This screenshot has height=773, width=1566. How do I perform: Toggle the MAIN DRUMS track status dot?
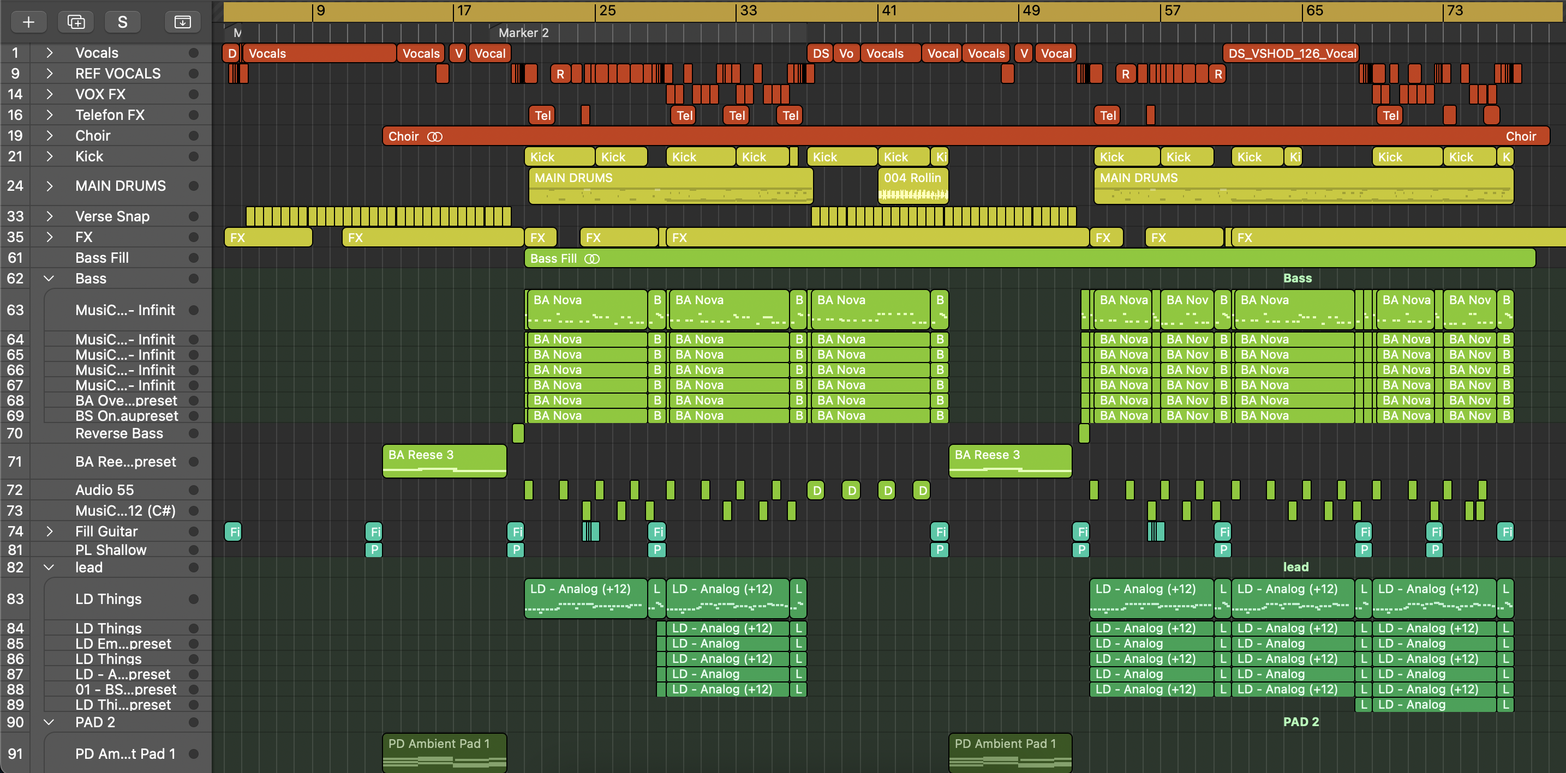[194, 186]
